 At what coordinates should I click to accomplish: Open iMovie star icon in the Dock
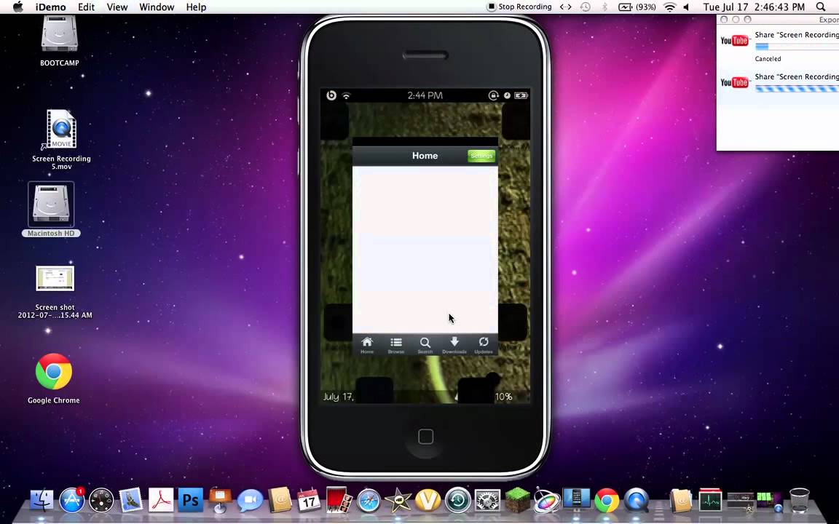click(398, 501)
